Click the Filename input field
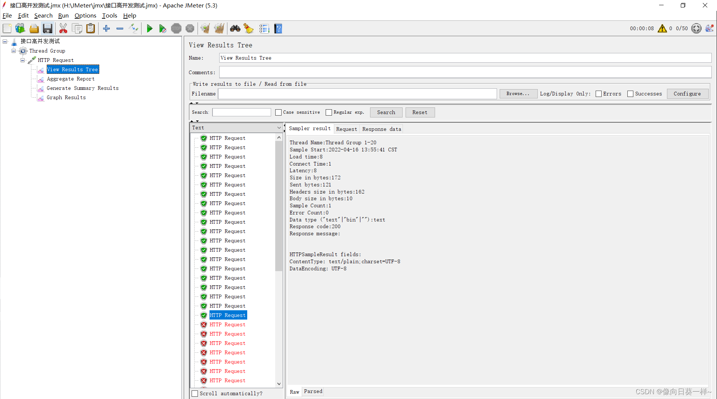This screenshot has width=717, height=399. point(357,94)
